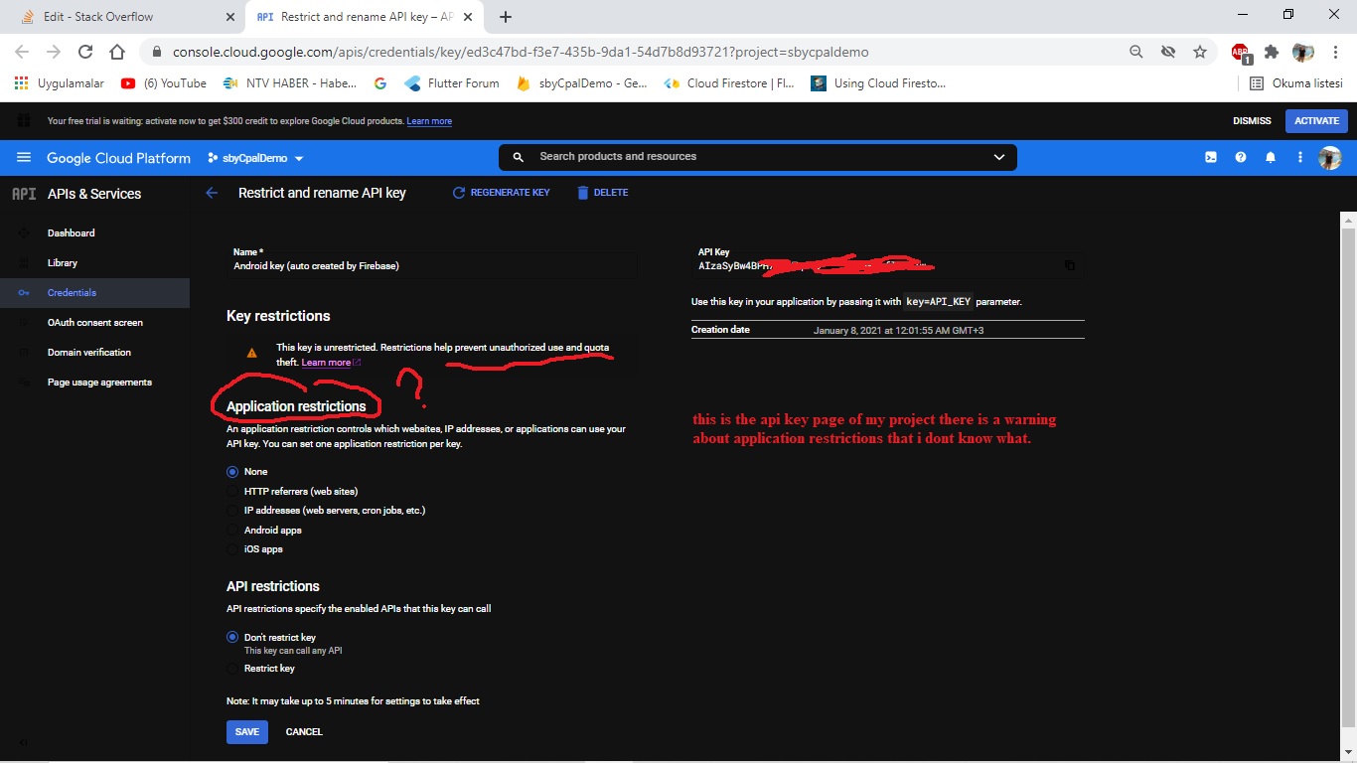Click the browser forward arrow
This screenshot has width=1357, height=767.
tap(54, 52)
